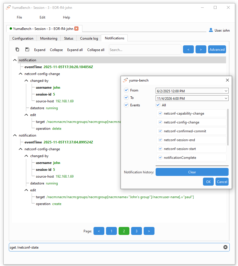Open the Edit menu
238x266 pixels.
[x=42, y=17]
